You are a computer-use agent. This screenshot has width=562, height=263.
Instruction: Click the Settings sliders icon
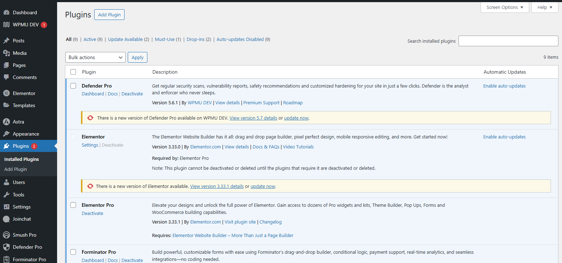point(6,207)
